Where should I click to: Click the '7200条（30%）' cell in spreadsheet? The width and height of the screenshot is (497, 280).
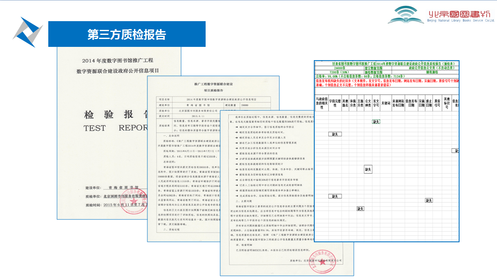pos(339,72)
